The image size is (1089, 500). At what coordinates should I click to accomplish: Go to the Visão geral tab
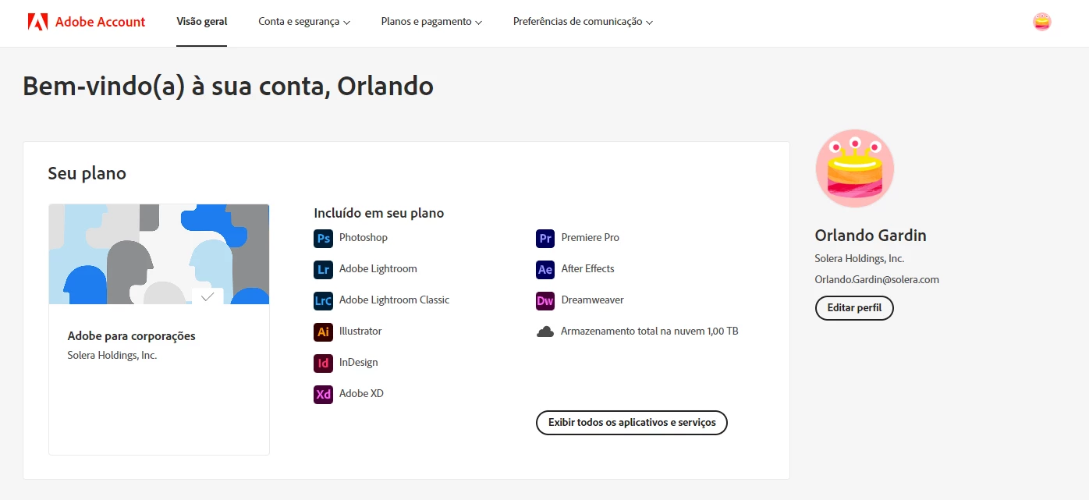pos(202,22)
